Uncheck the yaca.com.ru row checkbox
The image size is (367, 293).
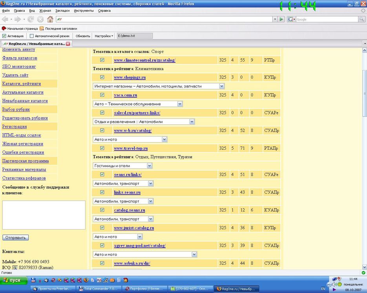[x=102, y=95]
